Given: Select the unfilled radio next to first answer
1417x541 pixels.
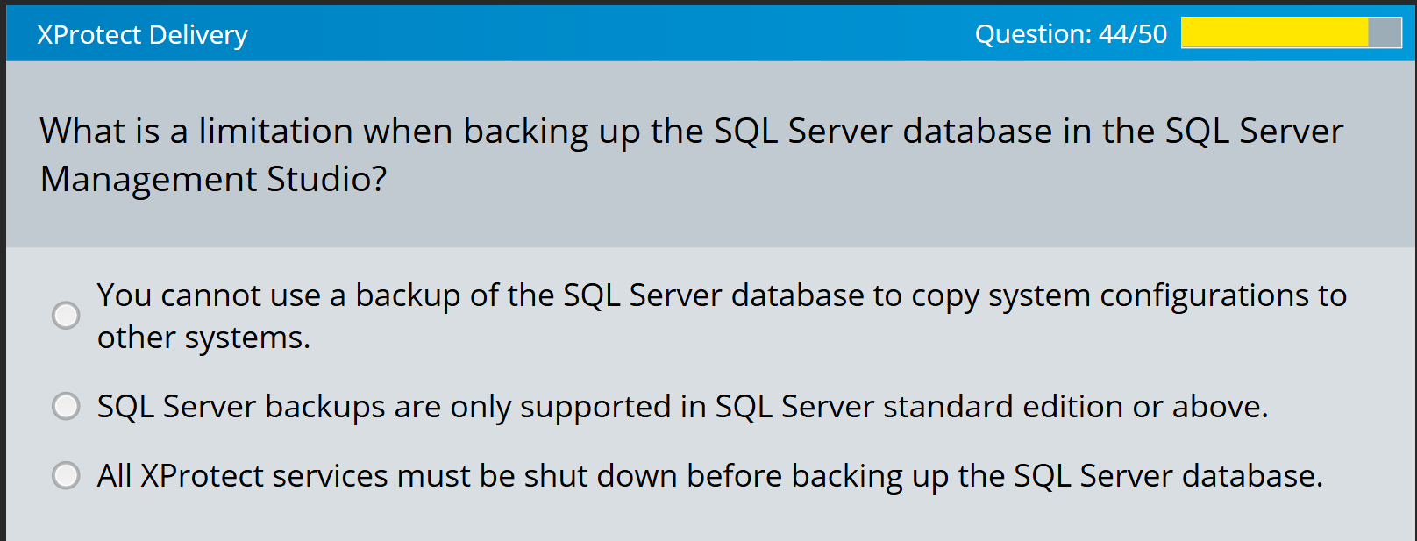Looking at the screenshot, I should [66, 315].
